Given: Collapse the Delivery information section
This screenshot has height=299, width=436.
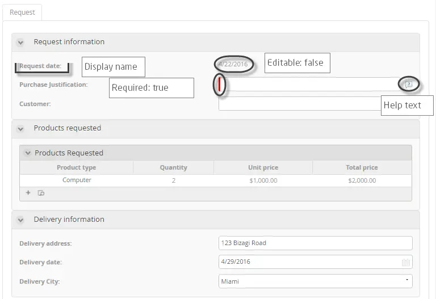Looking at the screenshot, I should pyautogui.click(x=20, y=220).
